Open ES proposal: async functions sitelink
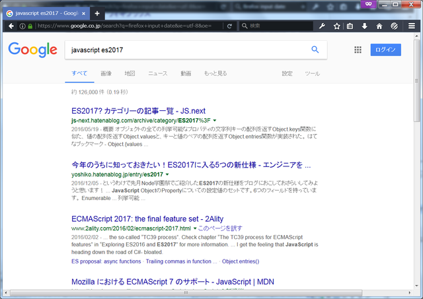The width and height of the screenshot is (423, 299). pos(106,261)
